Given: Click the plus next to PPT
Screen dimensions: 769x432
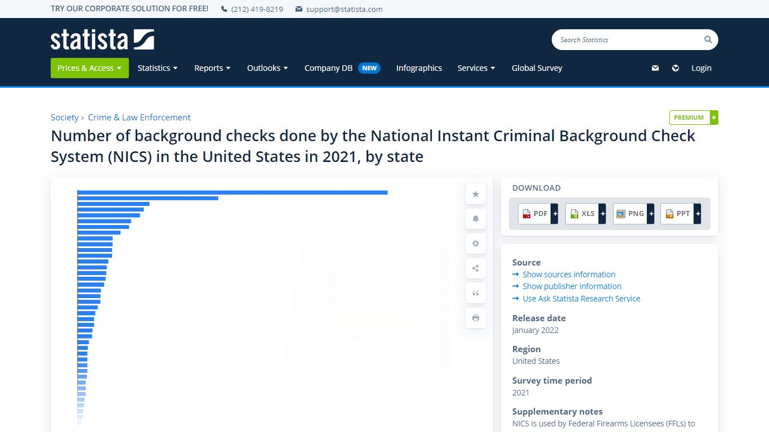Looking at the screenshot, I should click(x=698, y=214).
